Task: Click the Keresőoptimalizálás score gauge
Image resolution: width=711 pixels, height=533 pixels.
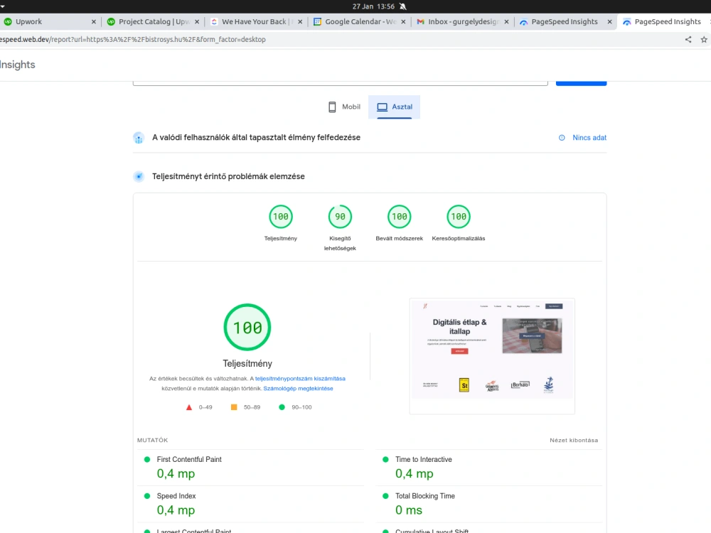Action: pyautogui.click(x=458, y=216)
